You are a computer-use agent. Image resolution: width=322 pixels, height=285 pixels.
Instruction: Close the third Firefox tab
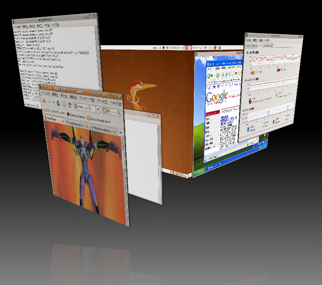pos(114,132)
